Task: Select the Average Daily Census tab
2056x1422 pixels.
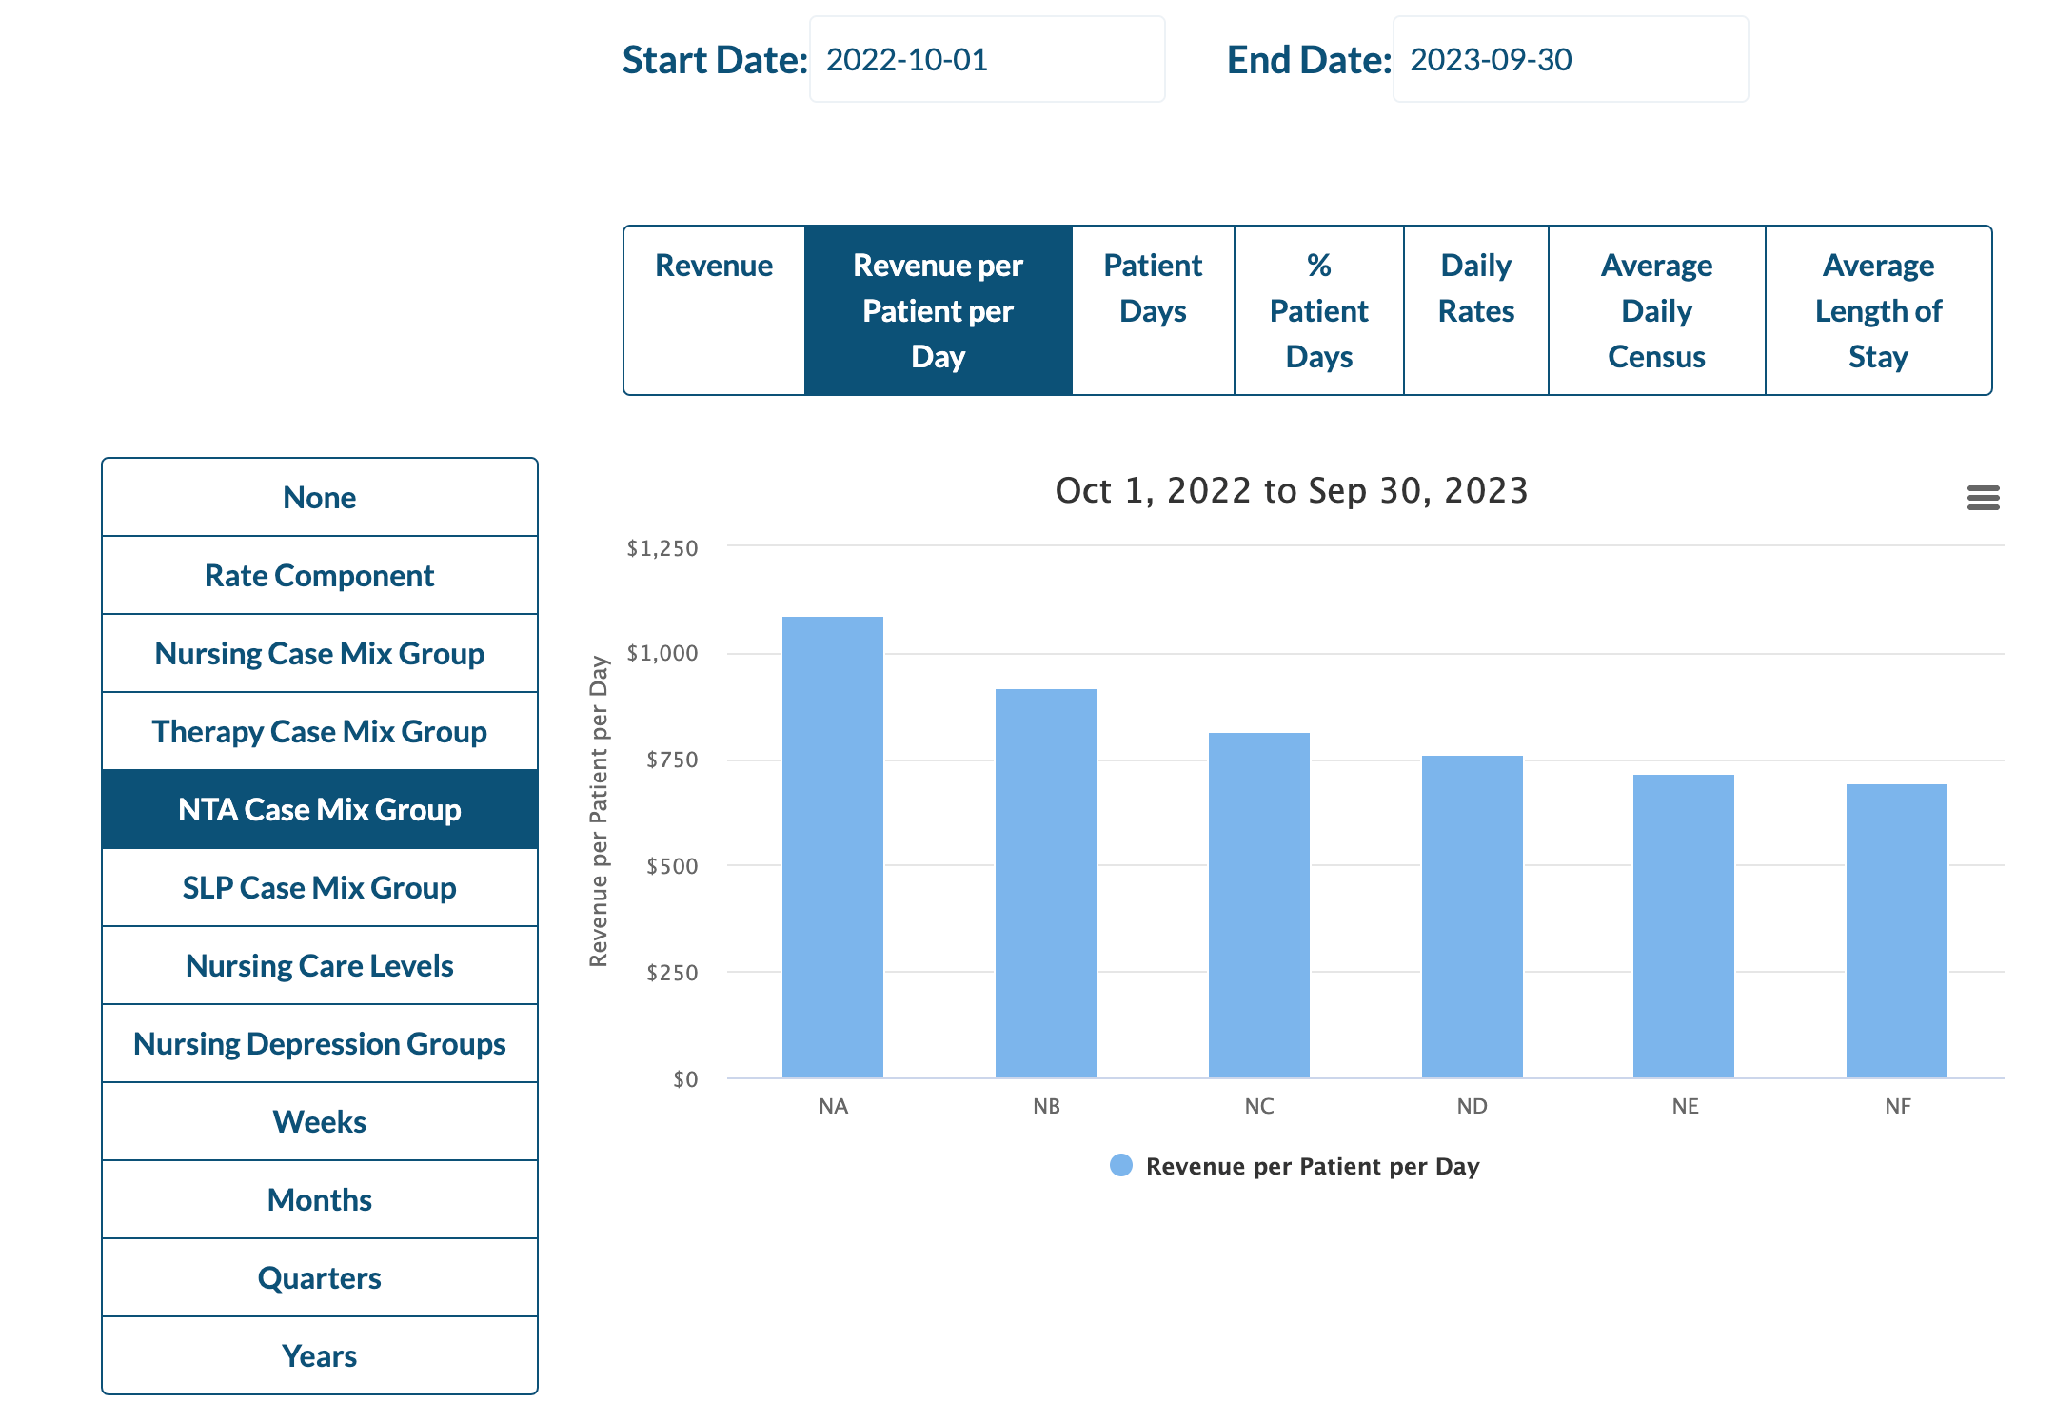Action: pyautogui.click(x=1656, y=310)
